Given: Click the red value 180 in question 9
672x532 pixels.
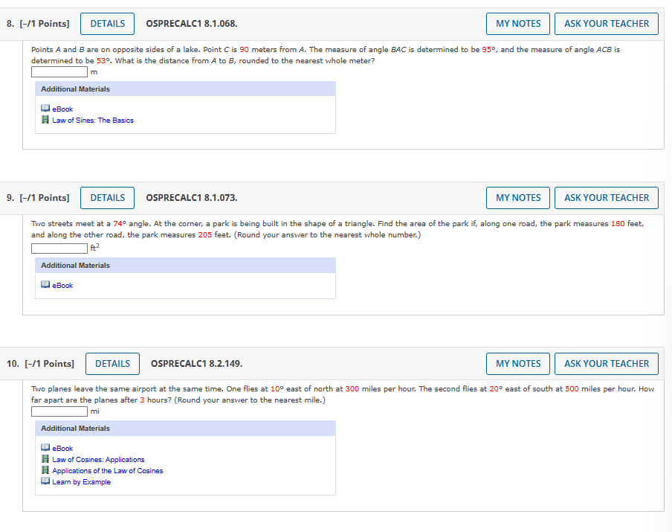Looking at the screenshot, I should pyautogui.click(x=618, y=223).
